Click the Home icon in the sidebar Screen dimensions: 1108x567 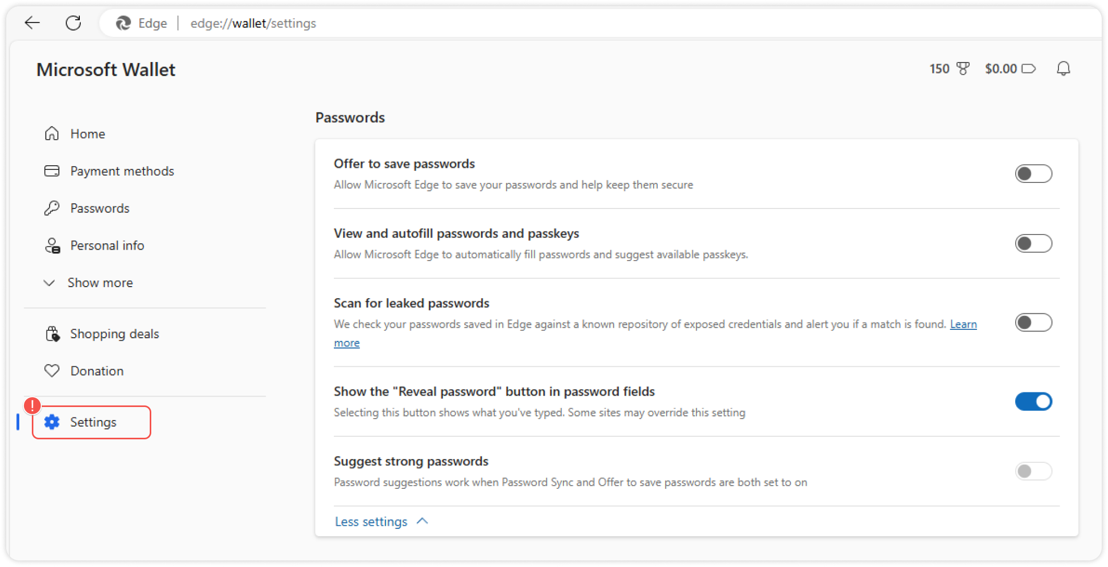click(x=52, y=133)
